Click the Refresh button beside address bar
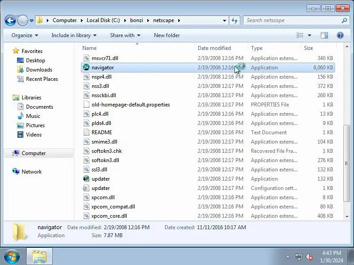Image resolution: width=354 pixels, height=265 pixels. 235,20
